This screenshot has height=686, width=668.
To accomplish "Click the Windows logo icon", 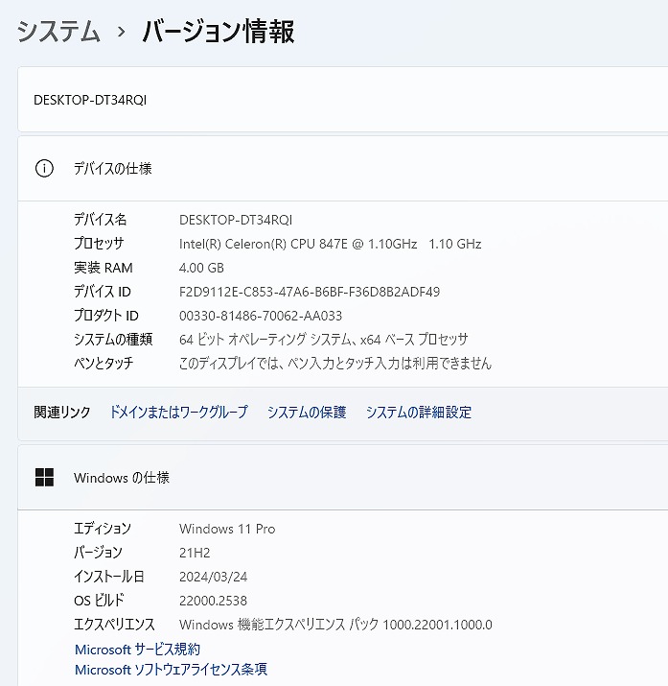I will [44, 478].
